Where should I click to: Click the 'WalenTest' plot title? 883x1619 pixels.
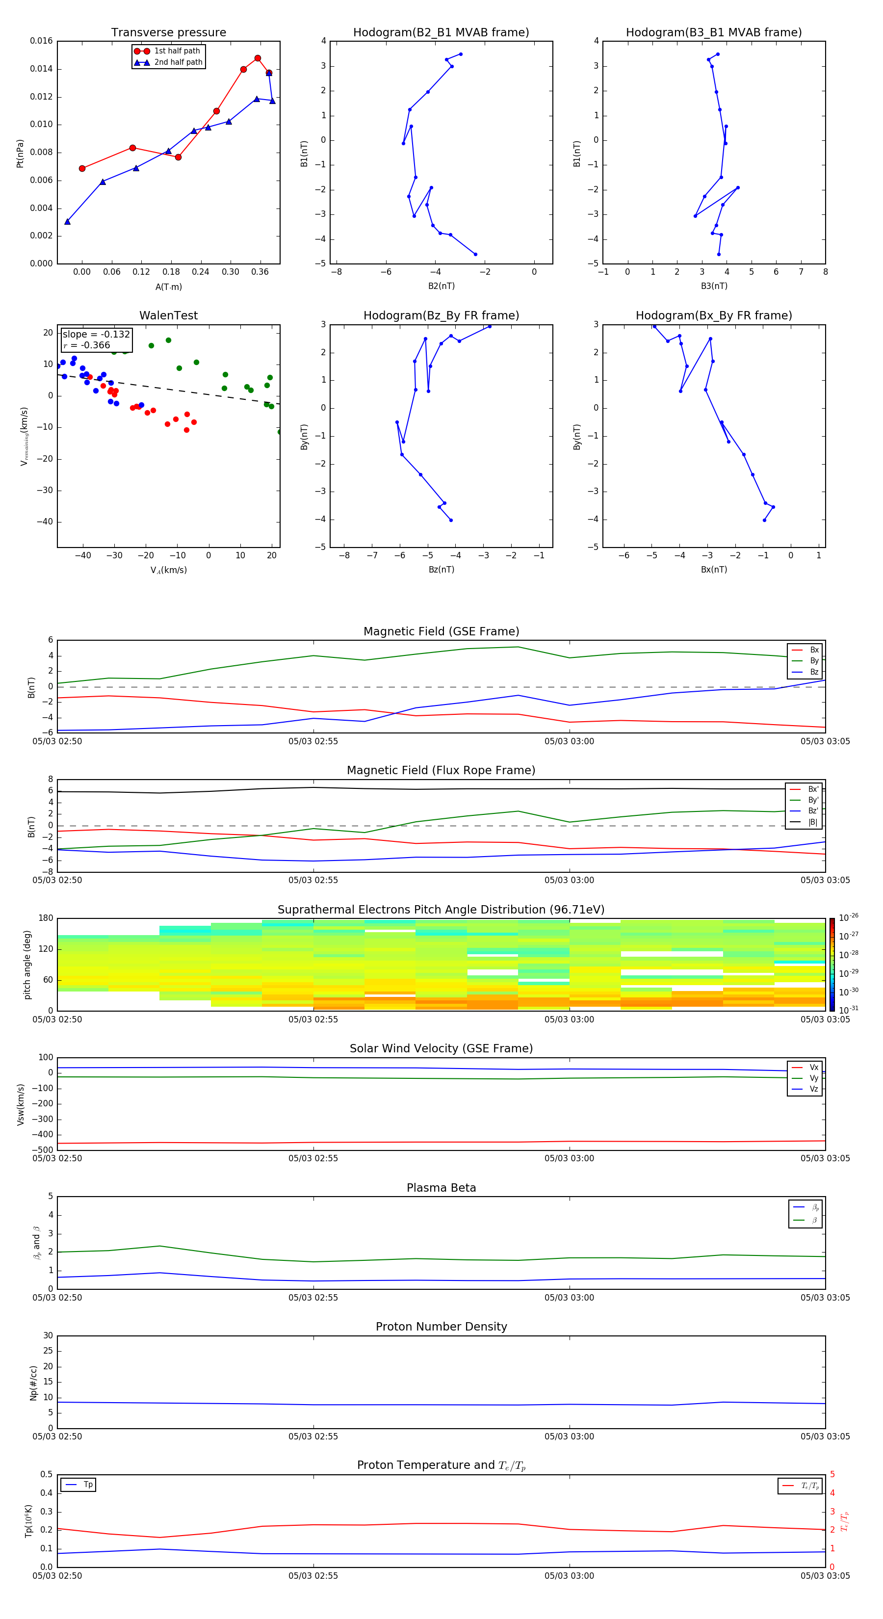pos(168,315)
